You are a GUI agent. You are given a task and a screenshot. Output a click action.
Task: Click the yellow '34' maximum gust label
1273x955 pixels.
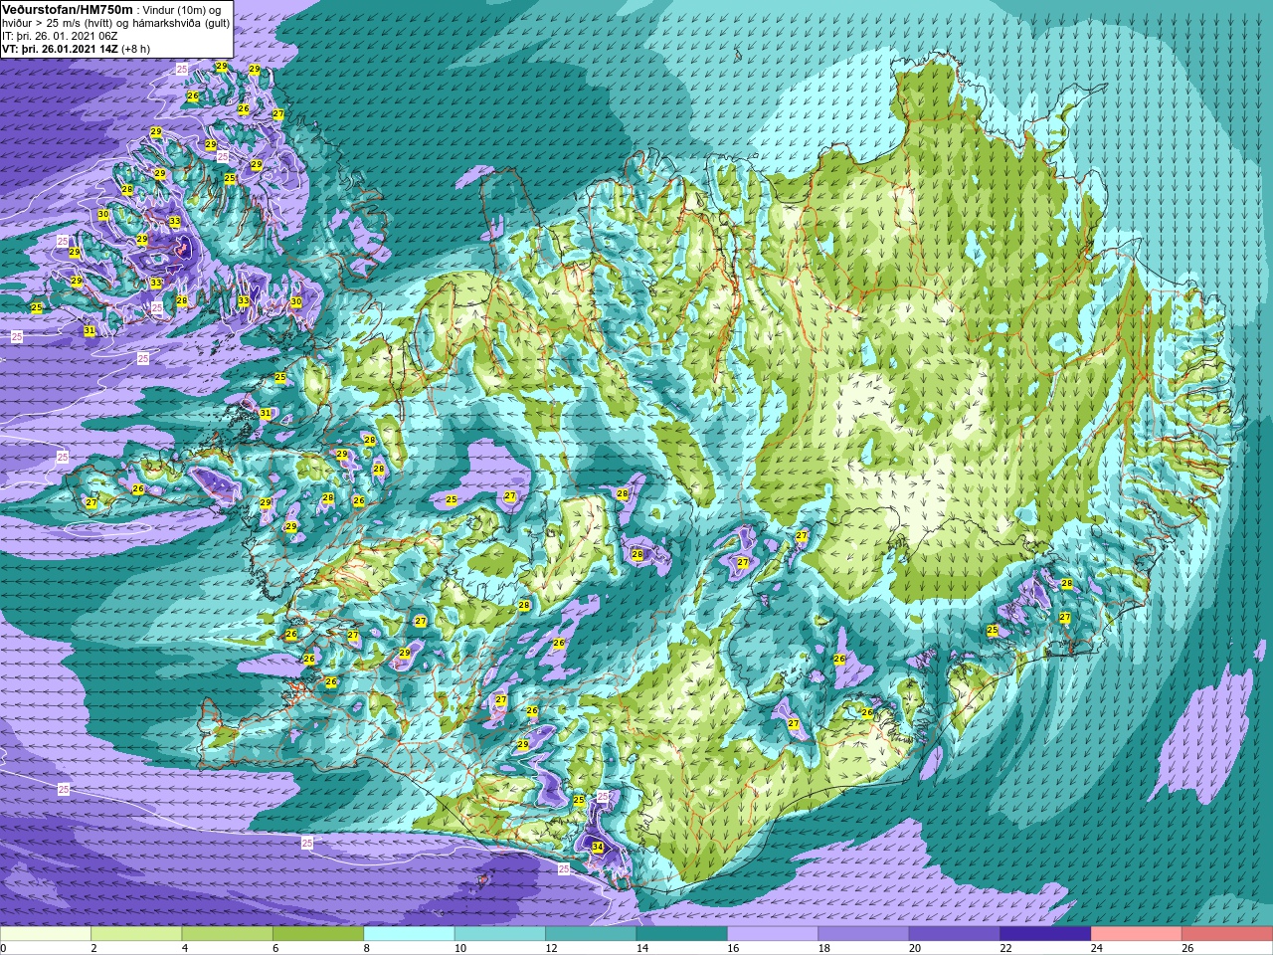point(597,848)
